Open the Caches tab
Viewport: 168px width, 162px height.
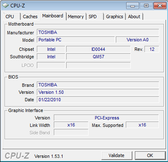(30, 17)
